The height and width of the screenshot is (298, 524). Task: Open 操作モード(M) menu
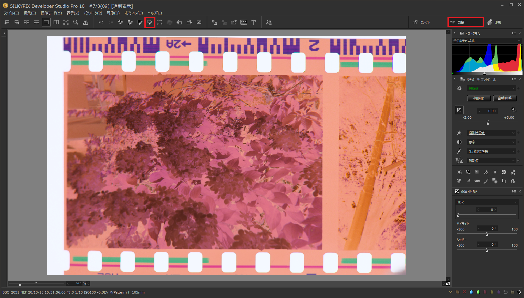pos(51,13)
